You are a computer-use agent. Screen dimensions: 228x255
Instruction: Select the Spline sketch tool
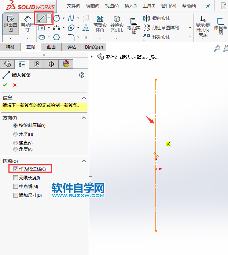click(71, 18)
